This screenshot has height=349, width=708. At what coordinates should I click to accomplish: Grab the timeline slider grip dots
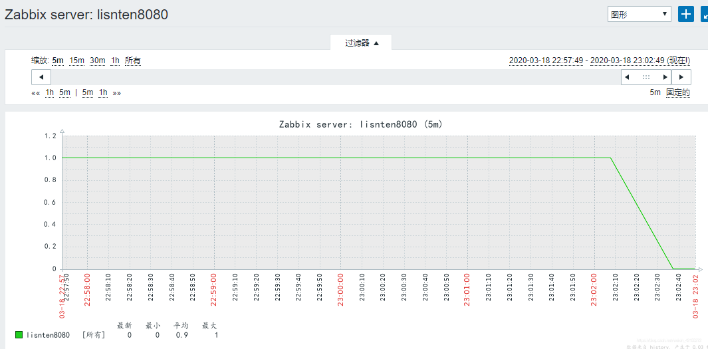pyautogui.click(x=646, y=77)
